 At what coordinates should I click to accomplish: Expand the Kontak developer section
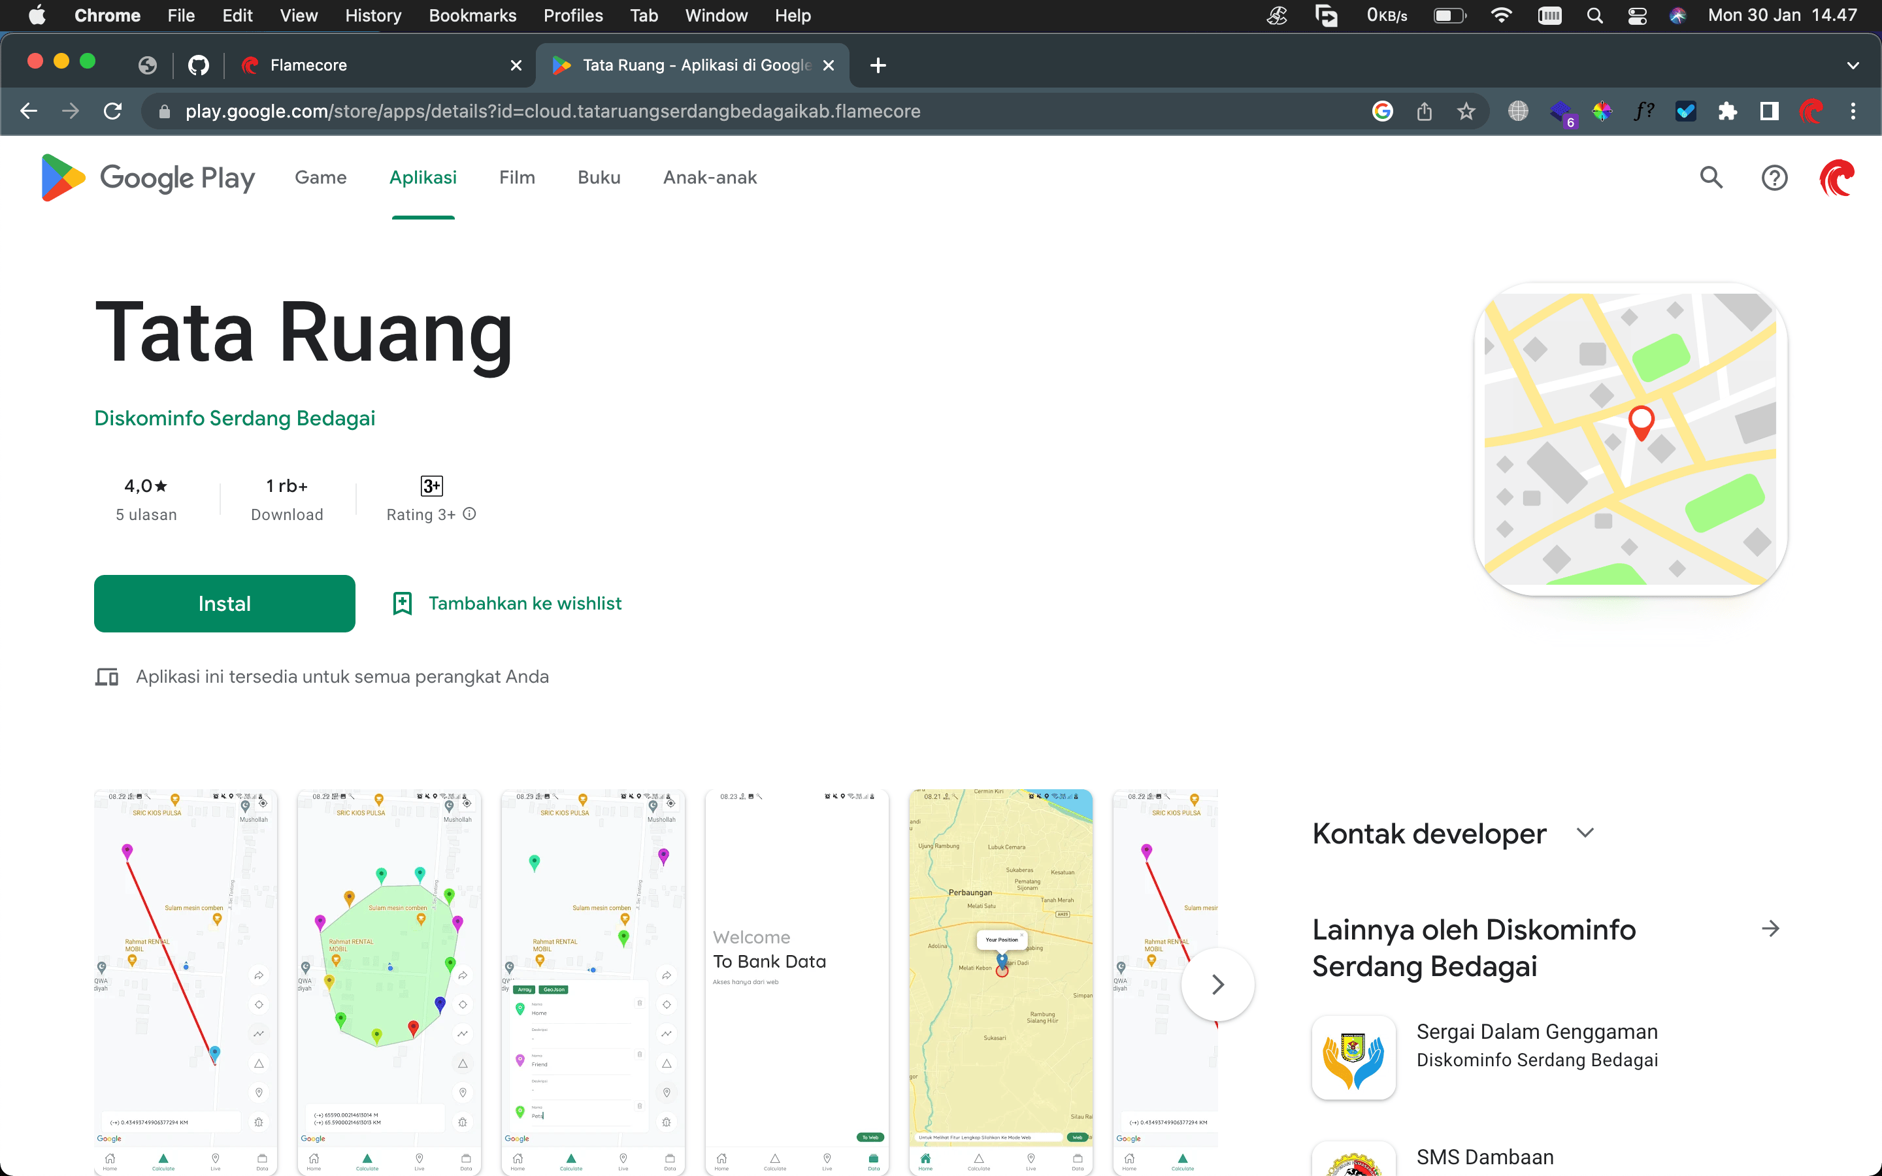pyautogui.click(x=1585, y=833)
